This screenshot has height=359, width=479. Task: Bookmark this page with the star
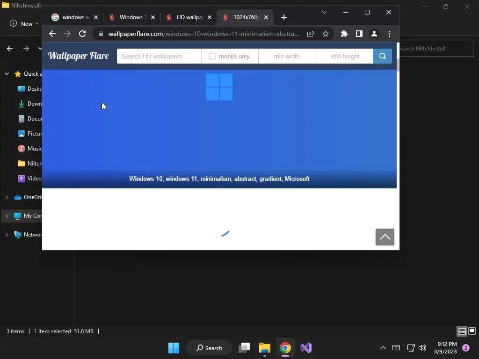coord(326,34)
